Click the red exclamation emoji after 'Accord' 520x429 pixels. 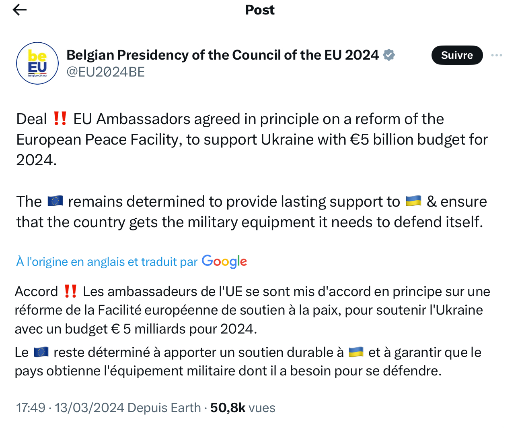click(71, 291)
